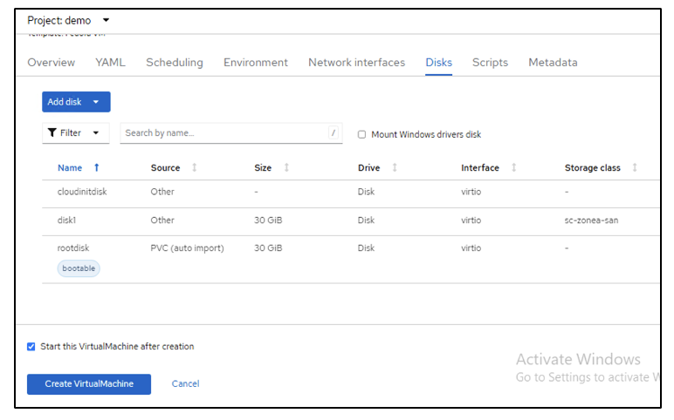
Task: Open the Filter dropdown
Action: (x=73, y=133)
